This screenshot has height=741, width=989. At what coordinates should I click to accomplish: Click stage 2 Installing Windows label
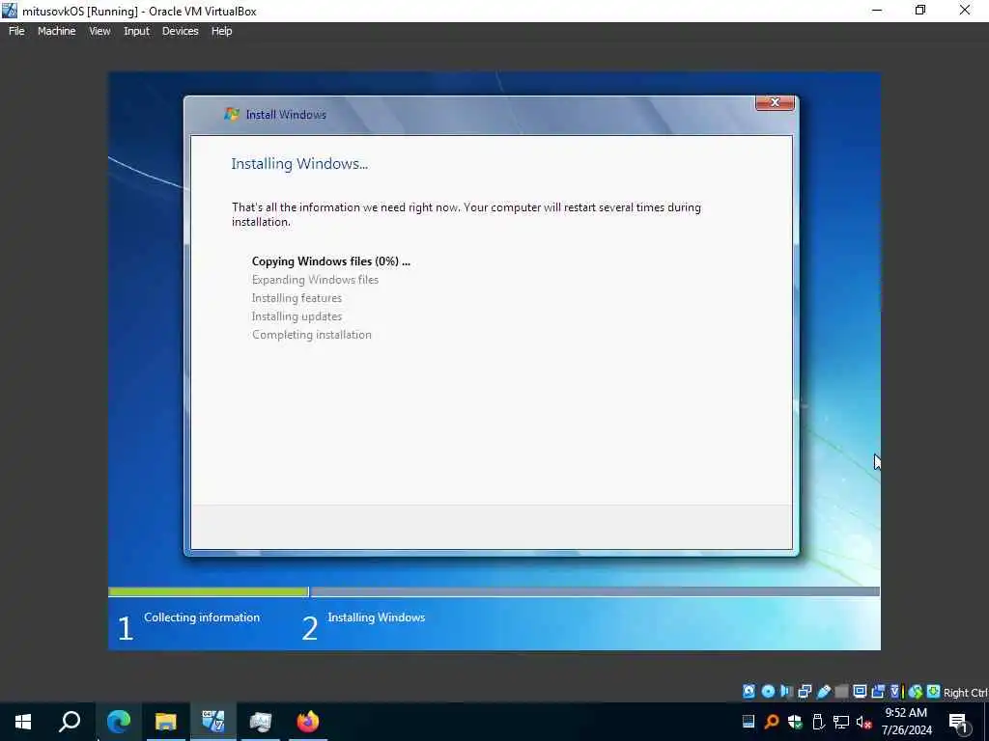click(x=376, y=617)
